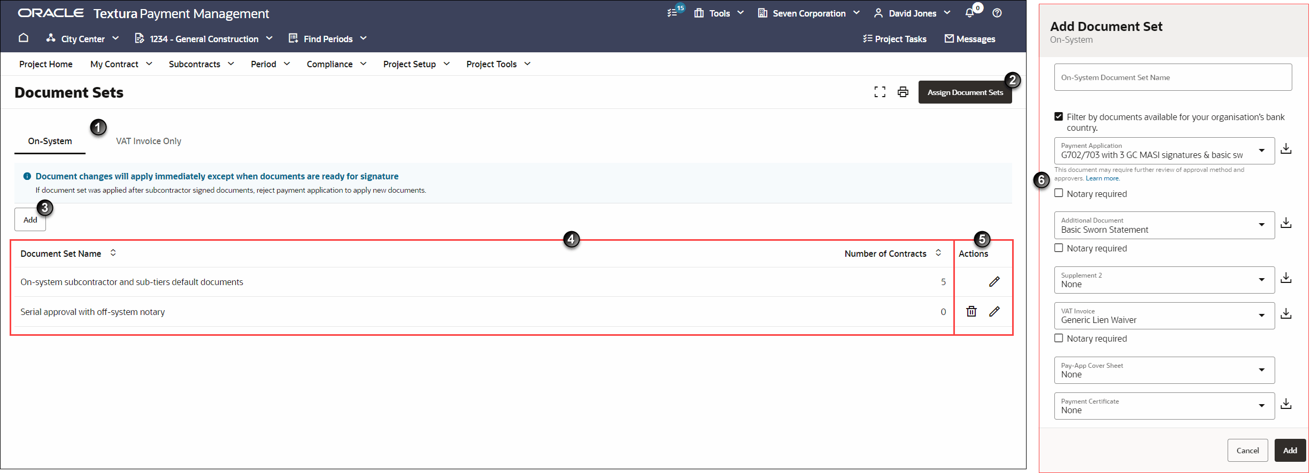Enable Notary required for Payment Application
Screen dimensions: 1311x473
pos(1059,193)
